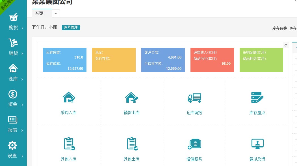Open the 资金 dollar coin icon
297x166 pixels.
coord(13,94)
